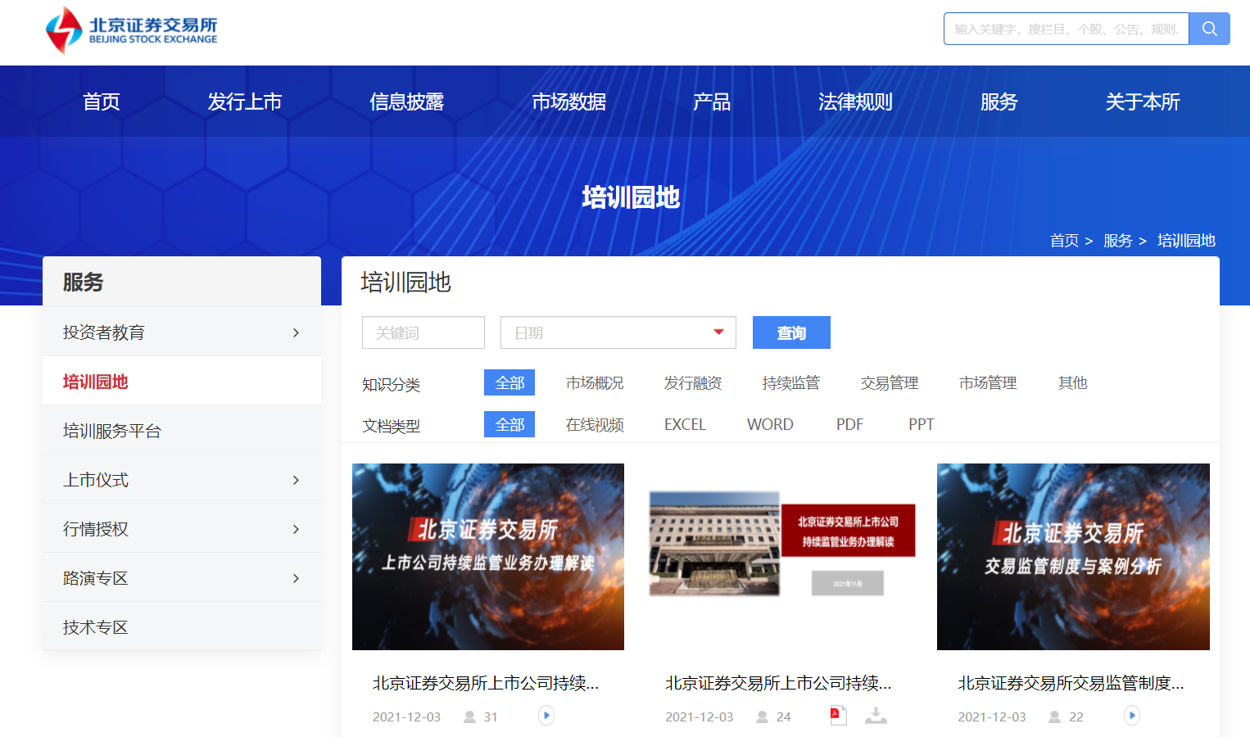Filter by 其他 category

pyautogui.click(x=1072, y=382)
